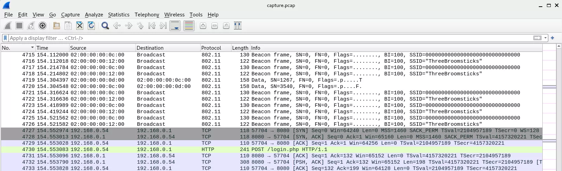Open the Help menu
The height and width of the screenshot is (171, 562).
point(213,15)
